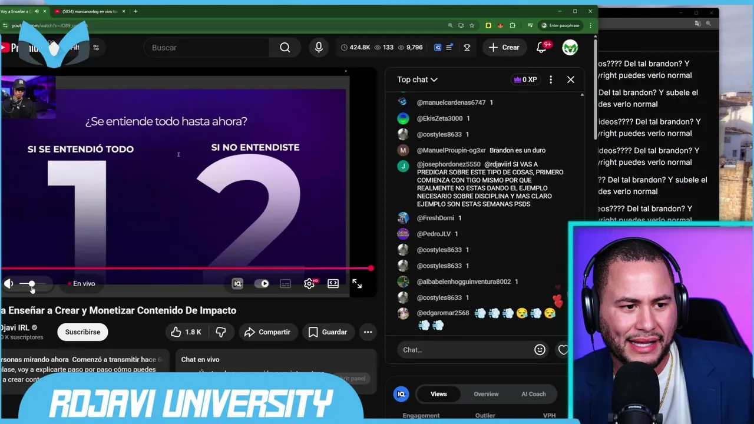Click the vidIQ logo in the header
This screenshot has height=424, width=754.
click(438, 48)
